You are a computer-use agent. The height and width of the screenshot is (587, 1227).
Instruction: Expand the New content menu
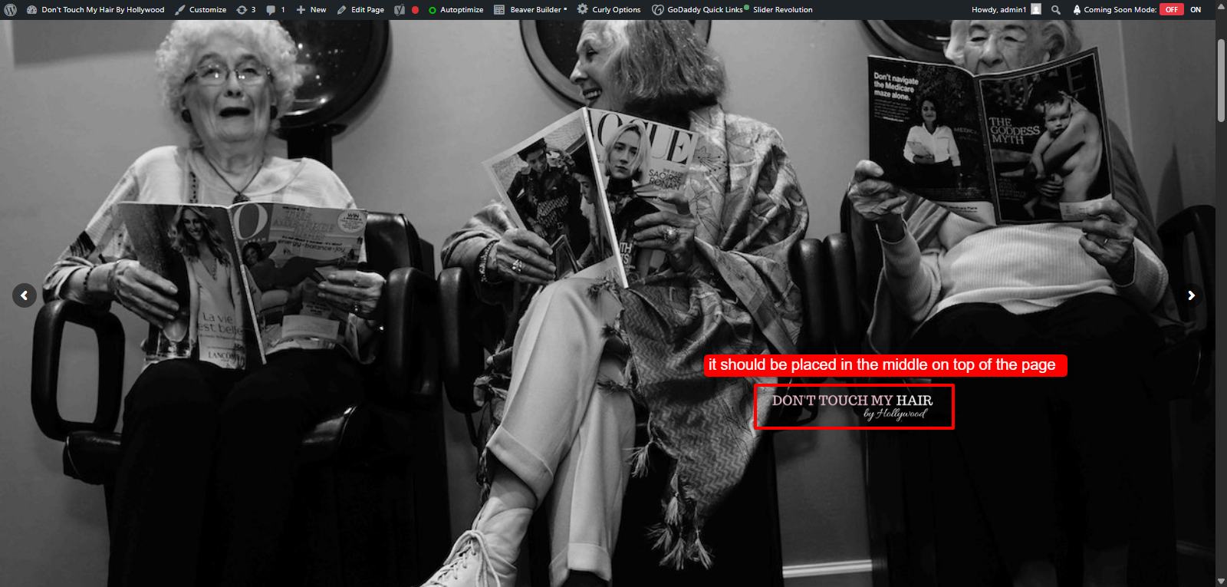coord(311,10)
